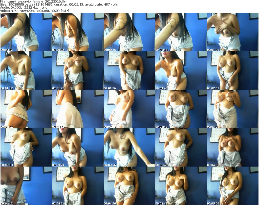Open the frame stamped 00:03:13
259x205 pixels.
tap(26, 147)
